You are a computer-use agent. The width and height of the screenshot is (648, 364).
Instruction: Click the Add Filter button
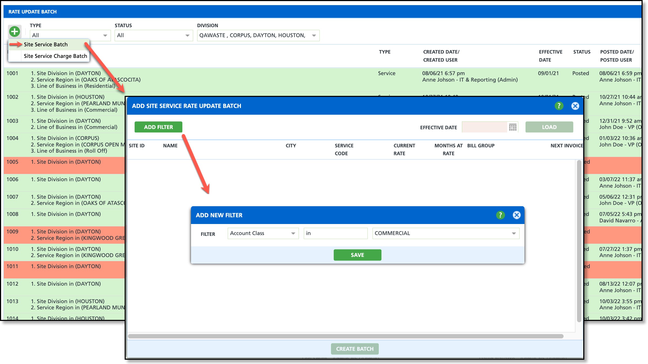pos(158,127)
